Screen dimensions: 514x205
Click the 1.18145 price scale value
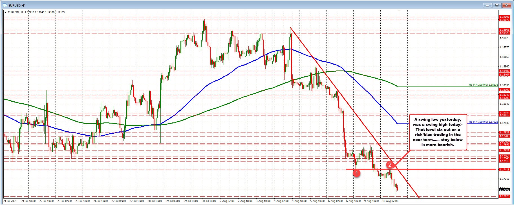pos(504,104)
